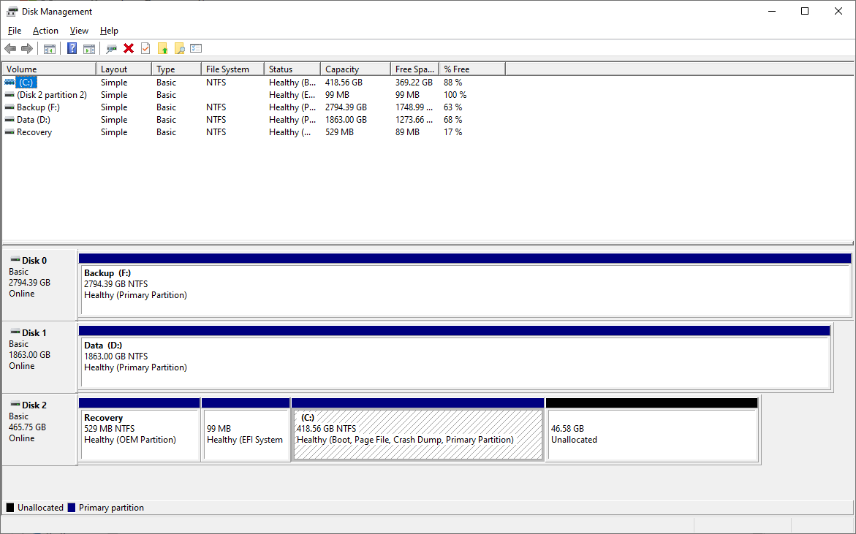This screenshot has width=856, height=534.
Task: Toggle the Show/Hide Console Tree icon
Action: coord(49,48)
